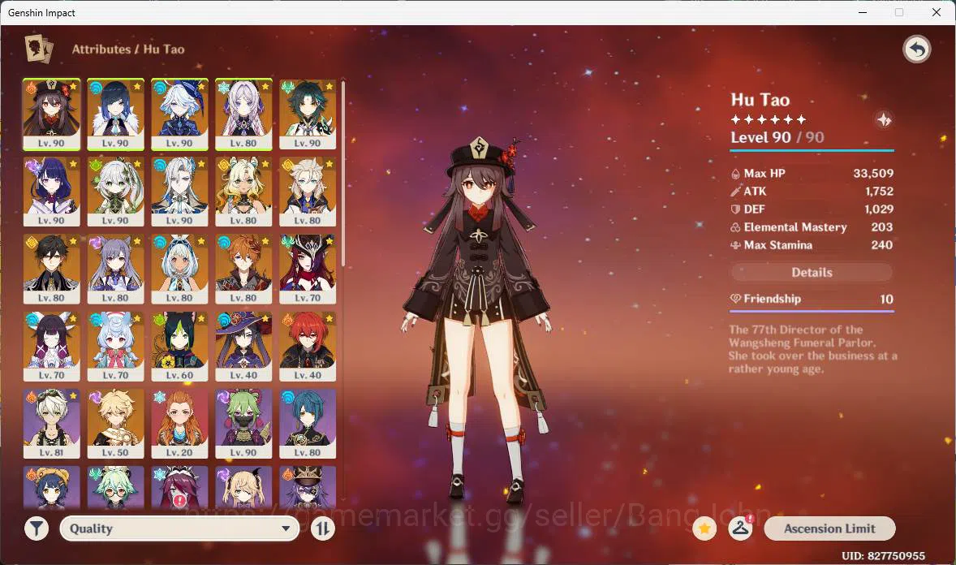The width and height of the screenshot is (956, 565).
Task: Select Tighnari's Lv.60 card
Action: click(179, 347)
